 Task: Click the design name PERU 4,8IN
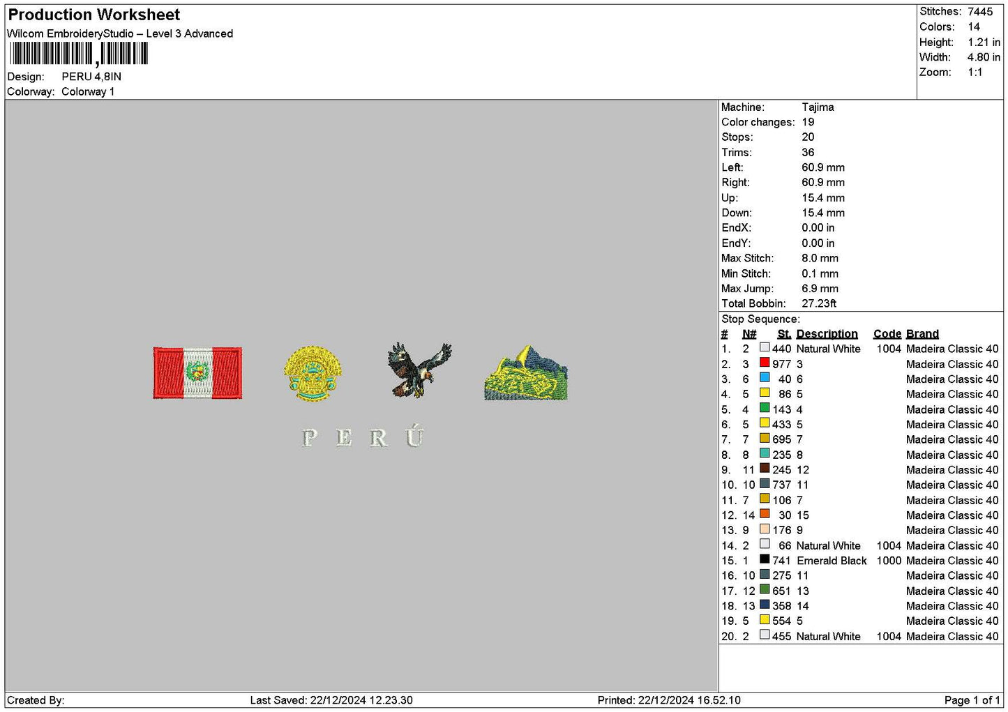(91, 77)
